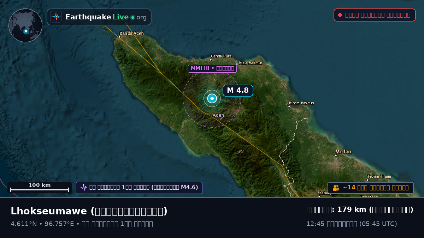Click the Banda Aceh city dot marker
Image resolution: width=424 pixels, height=238 pixels.
click(120, 37)
